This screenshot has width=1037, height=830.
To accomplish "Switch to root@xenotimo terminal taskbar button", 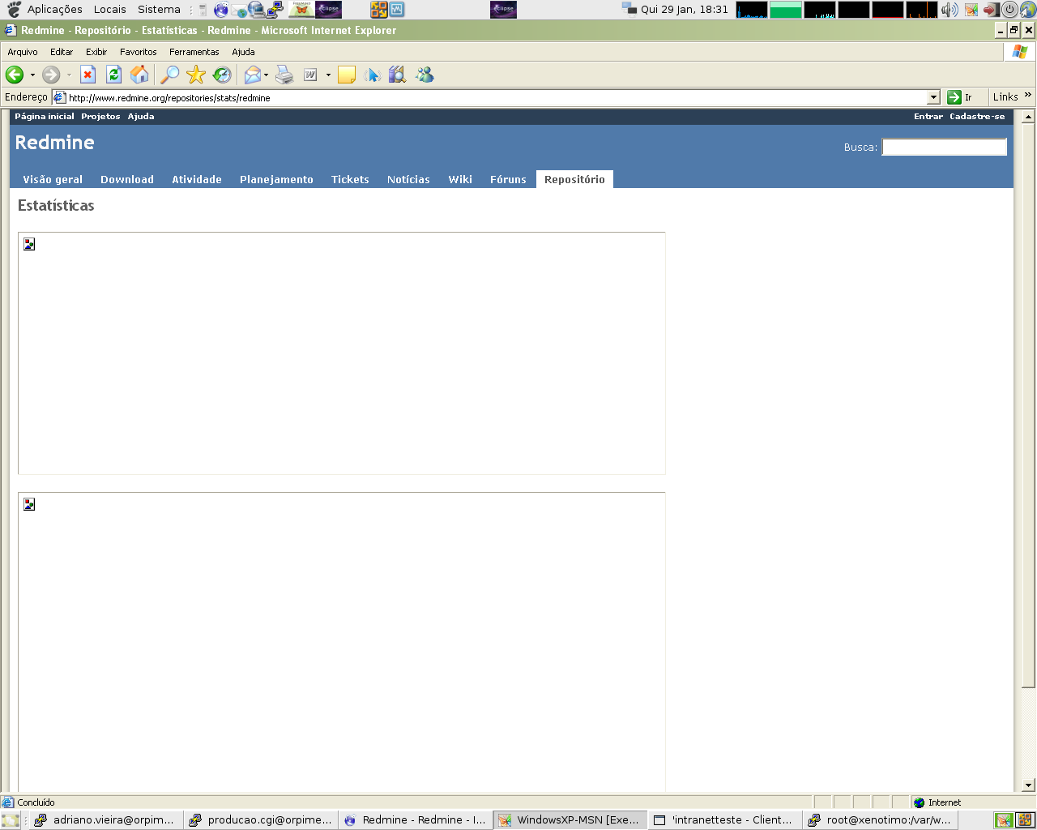I will coord(879,819).
